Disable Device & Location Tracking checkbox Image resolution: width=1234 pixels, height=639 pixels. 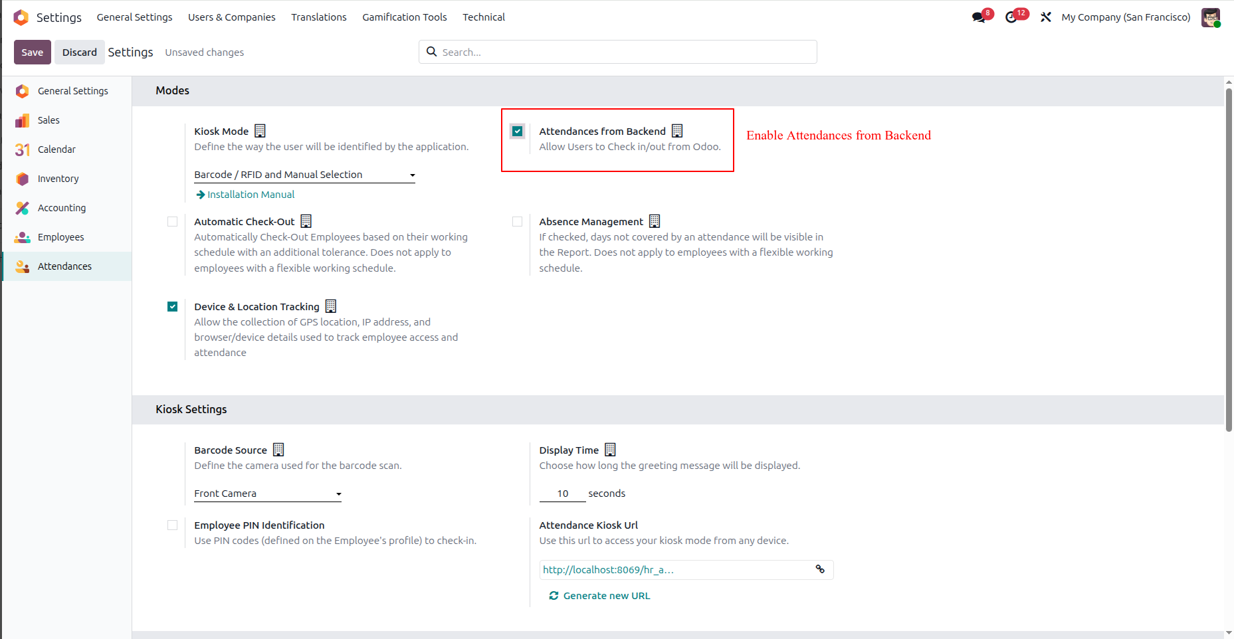pos(173,307)
